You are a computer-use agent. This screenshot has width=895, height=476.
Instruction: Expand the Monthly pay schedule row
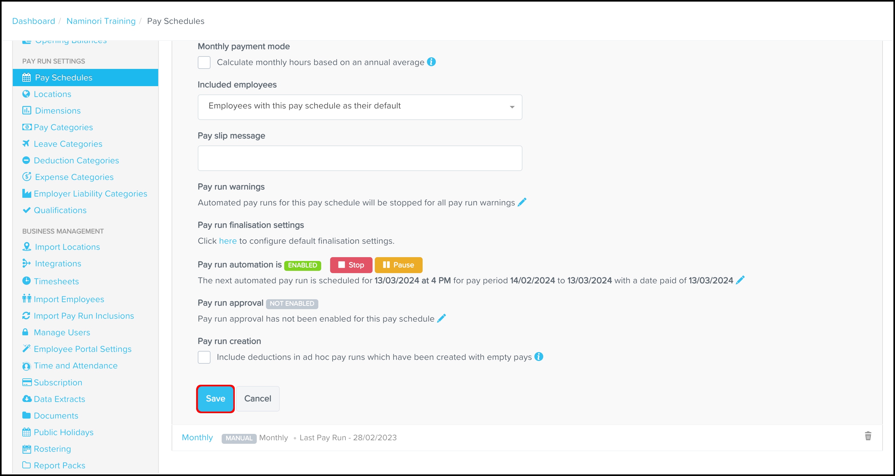[197, 437]
